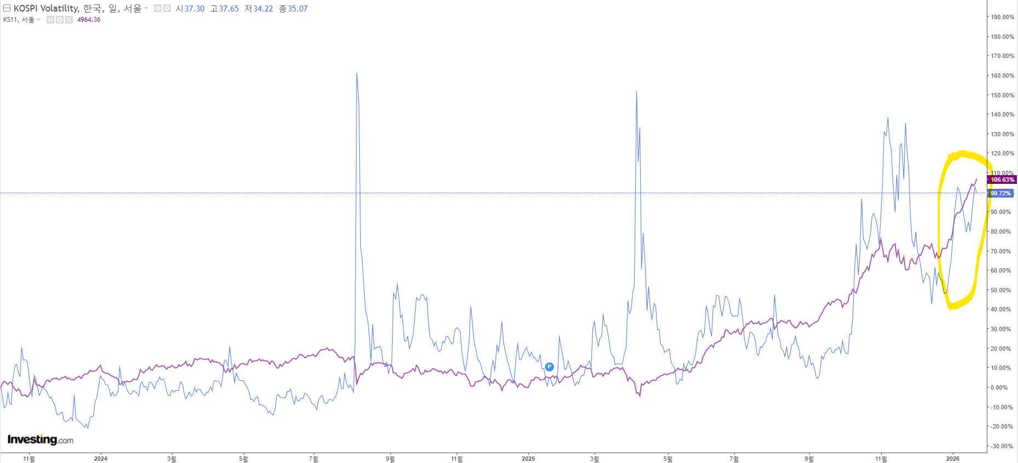Click the KS11 legend label text

[19, 20]
